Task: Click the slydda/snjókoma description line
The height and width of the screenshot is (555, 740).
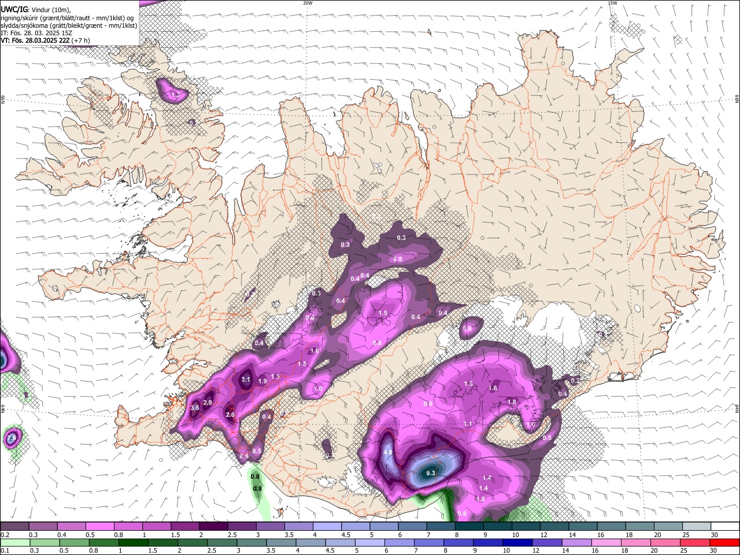Action: [x=69, y=25]
